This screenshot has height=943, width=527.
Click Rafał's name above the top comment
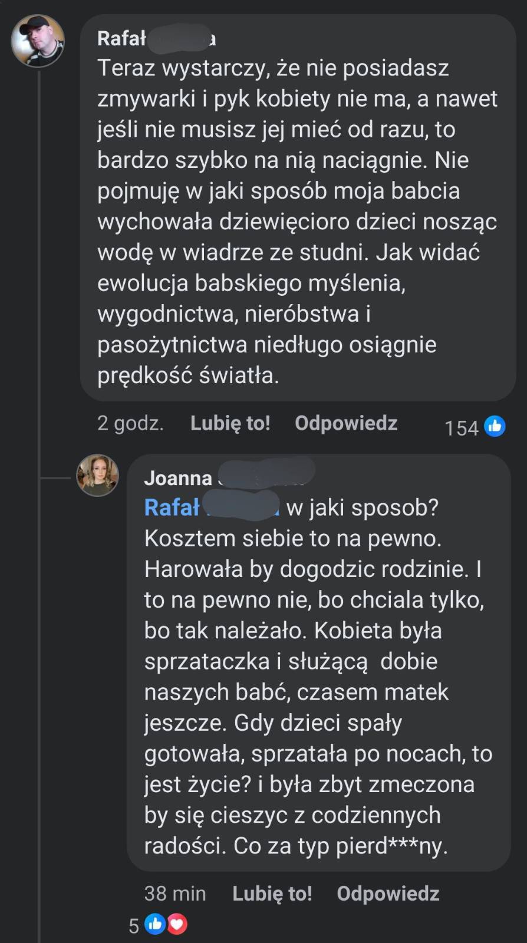point(121,38)
